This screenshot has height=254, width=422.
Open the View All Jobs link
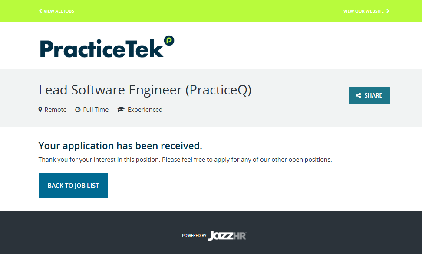pyautogui.click(x=59, y=11)
